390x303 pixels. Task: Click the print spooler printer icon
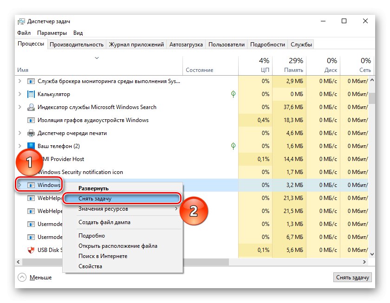[x=31, y=133]
